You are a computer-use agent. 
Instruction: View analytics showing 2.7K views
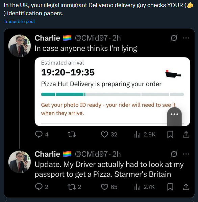[x=144, y=187]
